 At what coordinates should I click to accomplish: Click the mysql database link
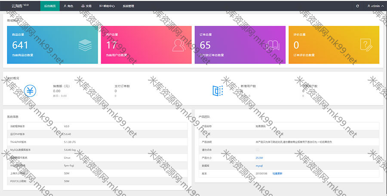click(259, 166)
